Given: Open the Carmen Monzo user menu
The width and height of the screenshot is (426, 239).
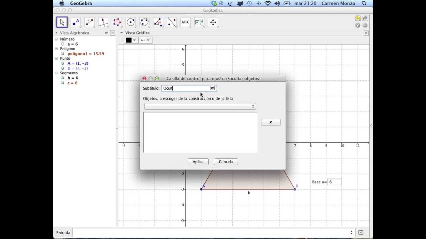Looking at the screenshot, I should click(338, 3).
